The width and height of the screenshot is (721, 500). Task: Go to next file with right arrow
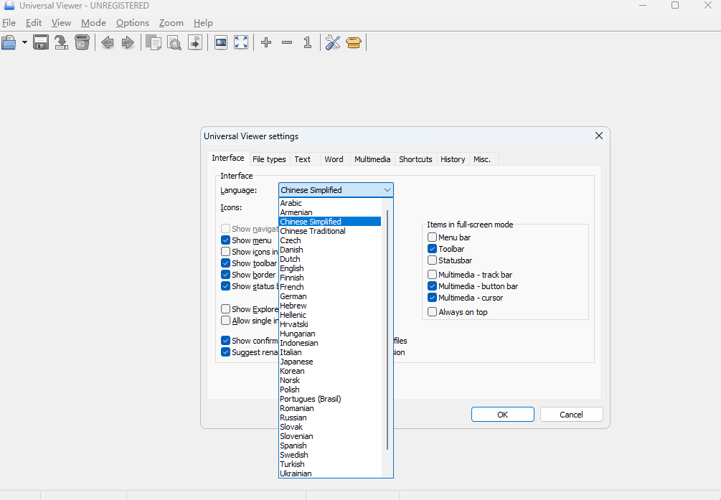(x=128, y=43)
